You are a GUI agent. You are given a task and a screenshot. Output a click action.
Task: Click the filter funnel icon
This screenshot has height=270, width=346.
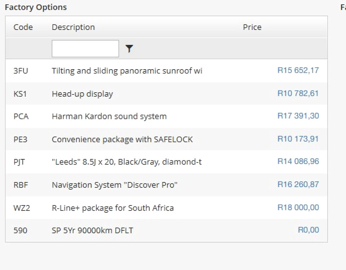coord(129,49)
